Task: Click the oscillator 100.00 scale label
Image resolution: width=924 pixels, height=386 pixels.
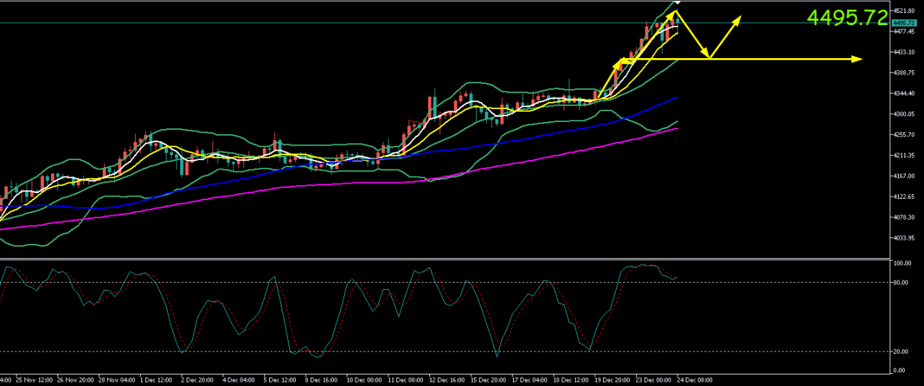Action: point(902,264)
